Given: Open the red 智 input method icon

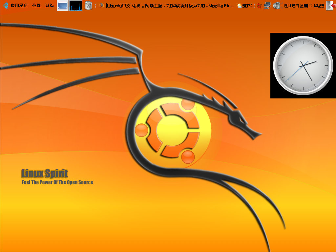Looking at the screenshot, I should [259, 6].
